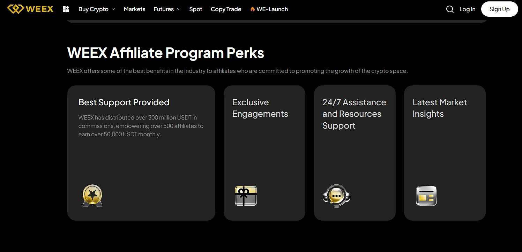Click the subtitle about best industry benefits
Image resolution: width=522 pixels, height=252 pixels.
[x=237, y=71]
